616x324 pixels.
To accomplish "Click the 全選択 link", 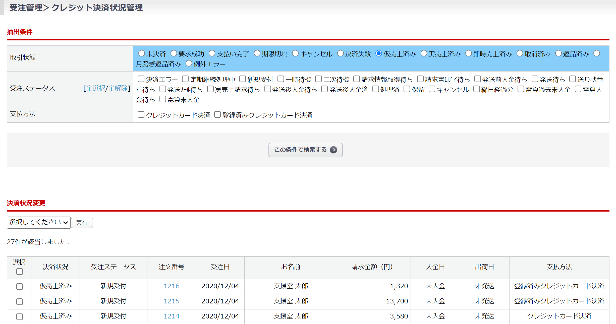I will [x=96, y=88].
